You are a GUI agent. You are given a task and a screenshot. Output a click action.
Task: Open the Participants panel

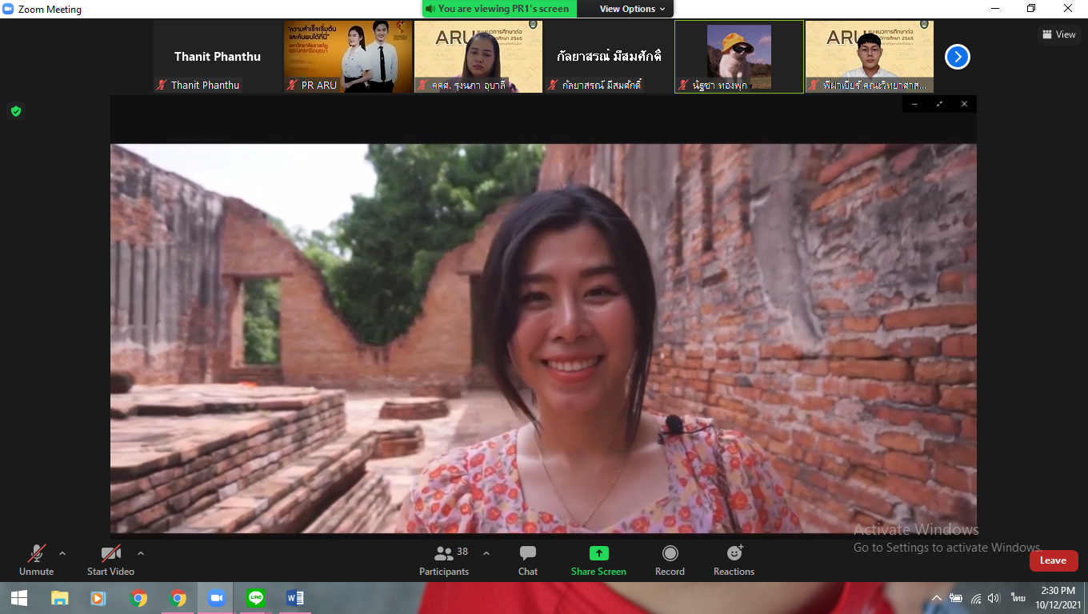tap(444, 560)
